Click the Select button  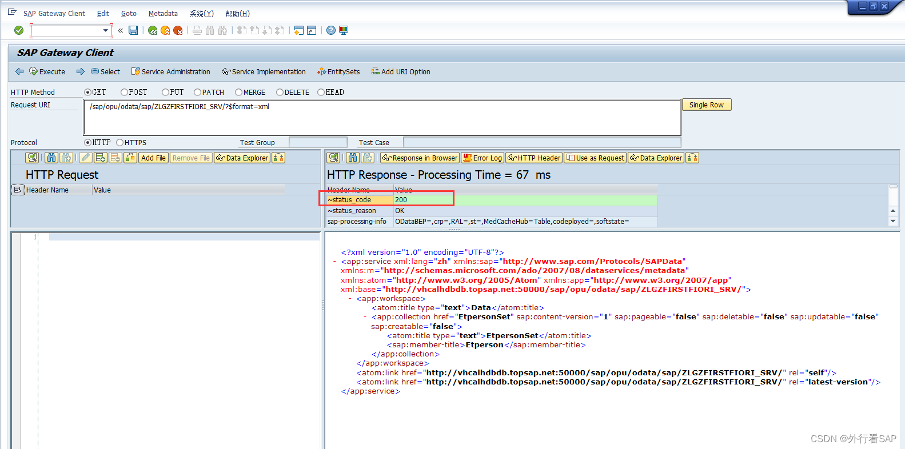point(105,71)
